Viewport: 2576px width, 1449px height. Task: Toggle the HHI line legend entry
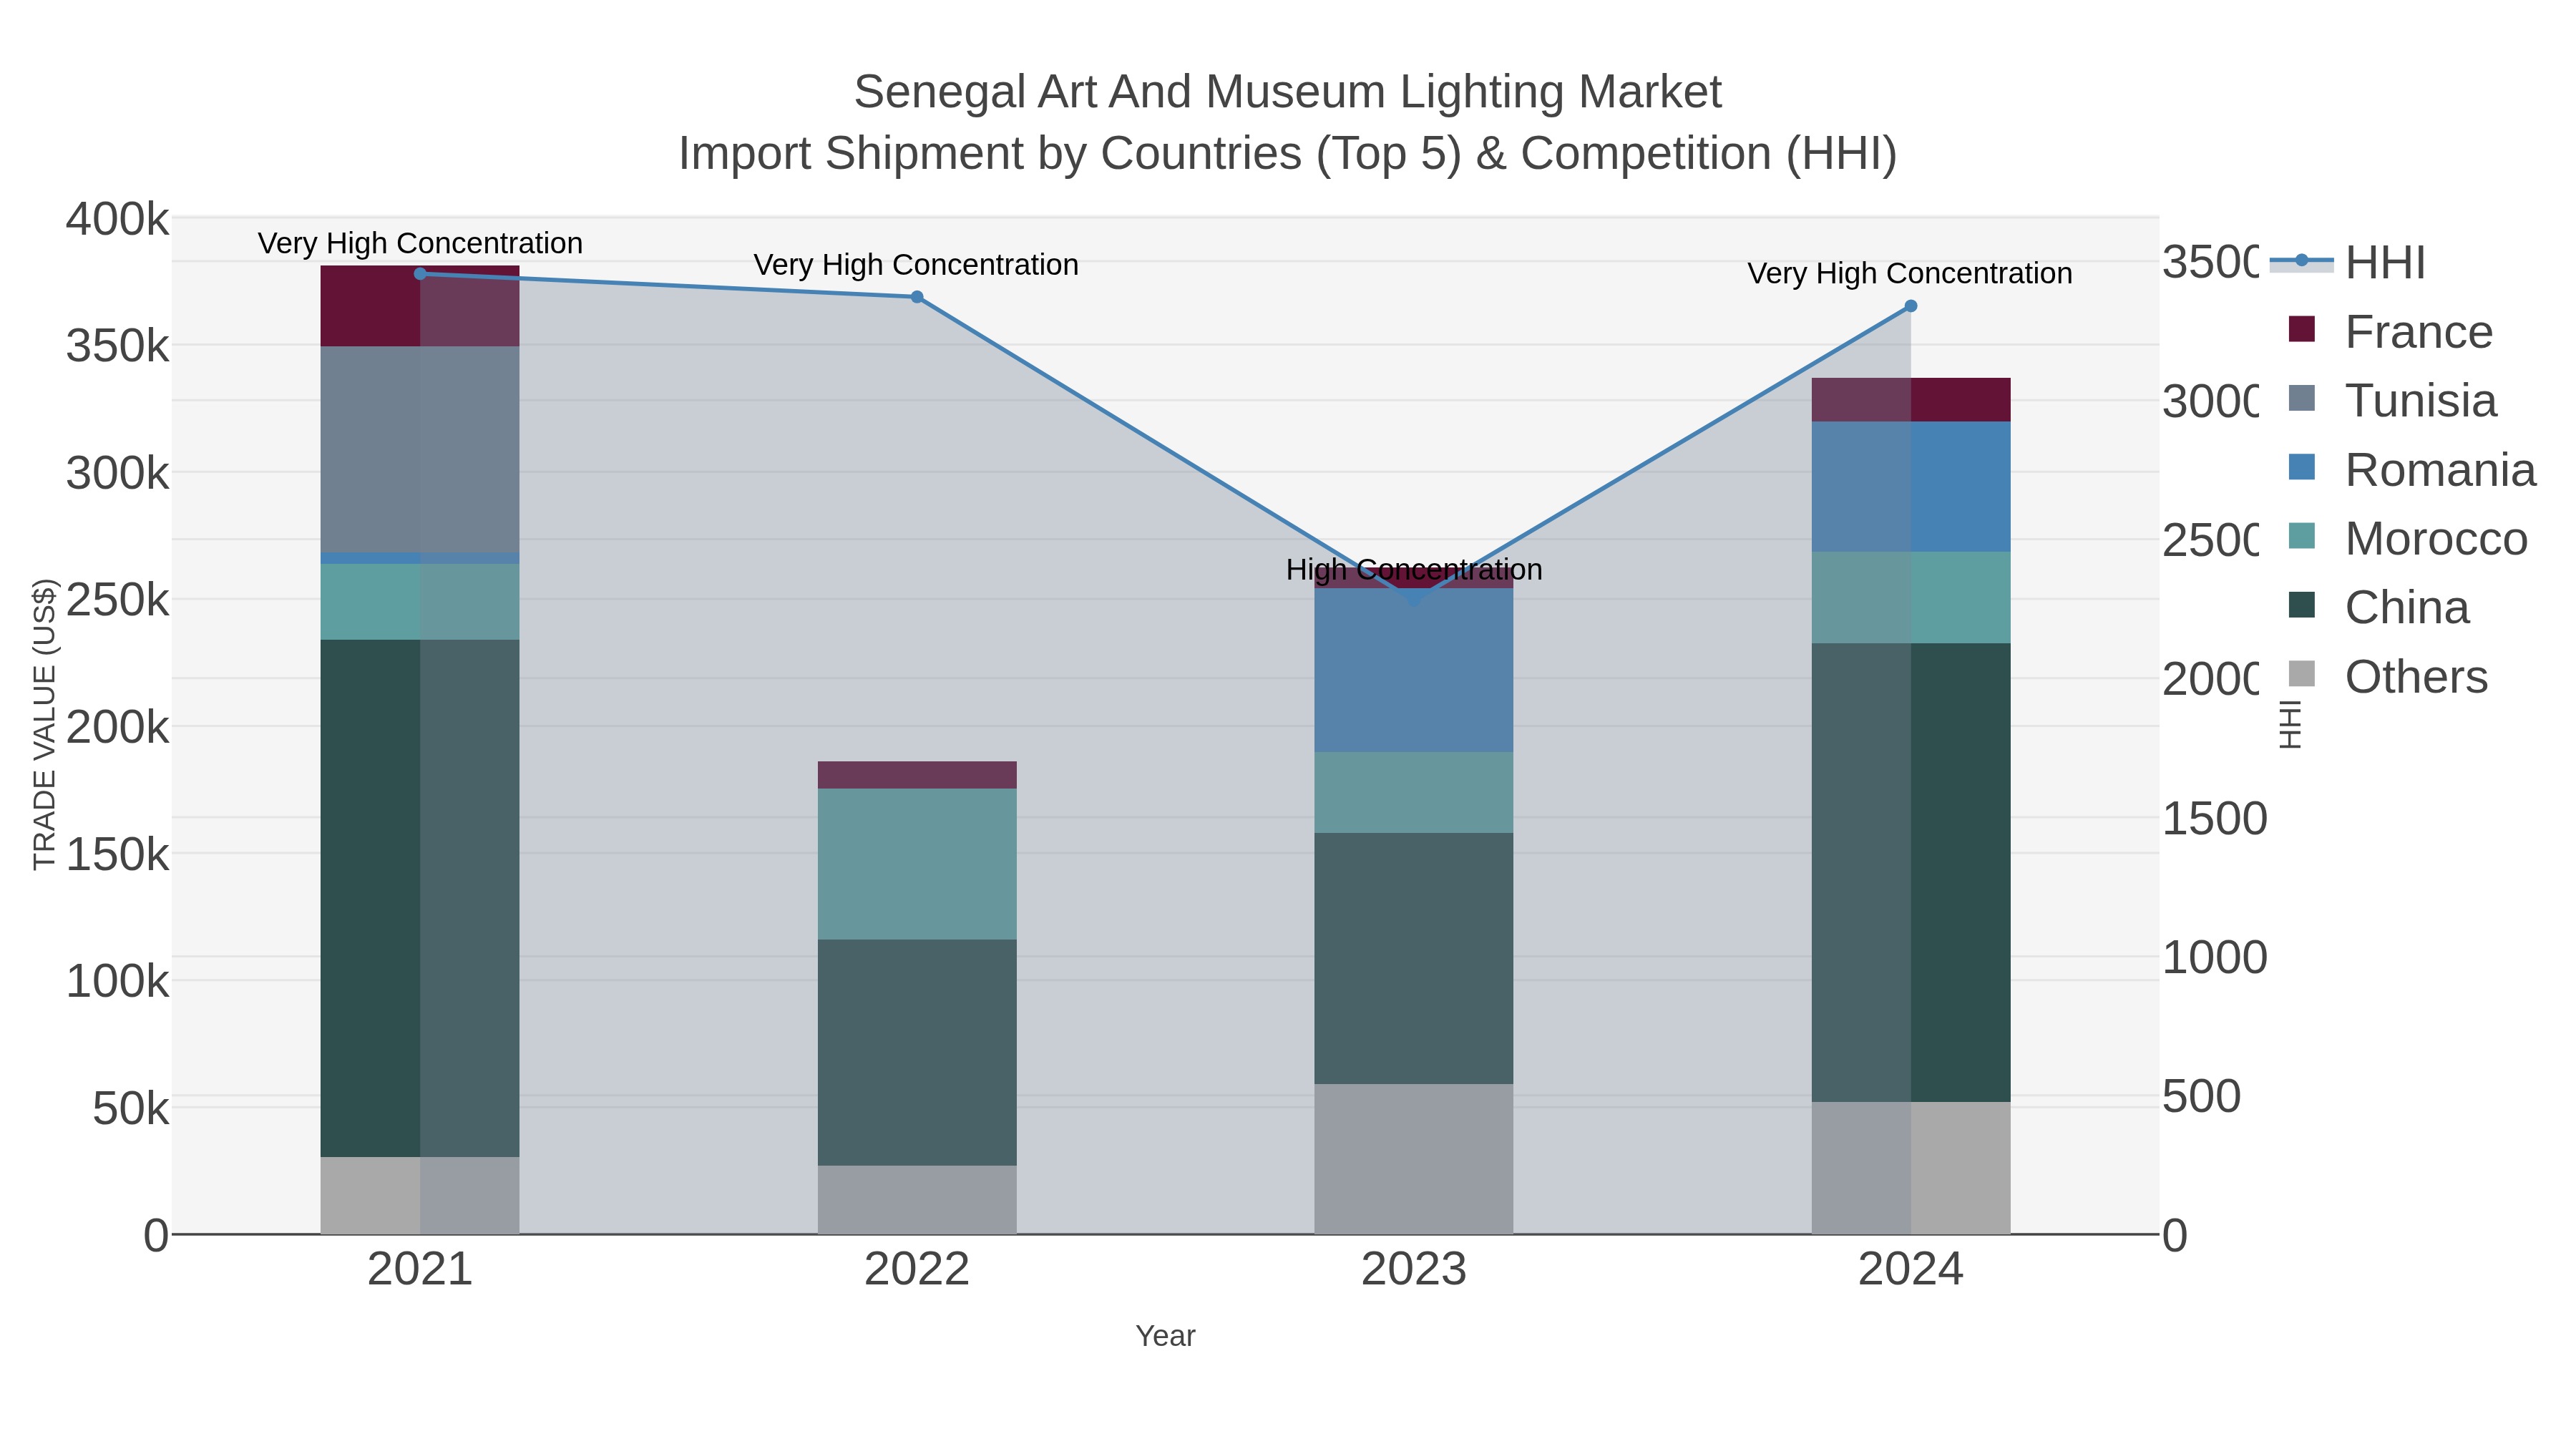coord(2346,263)
